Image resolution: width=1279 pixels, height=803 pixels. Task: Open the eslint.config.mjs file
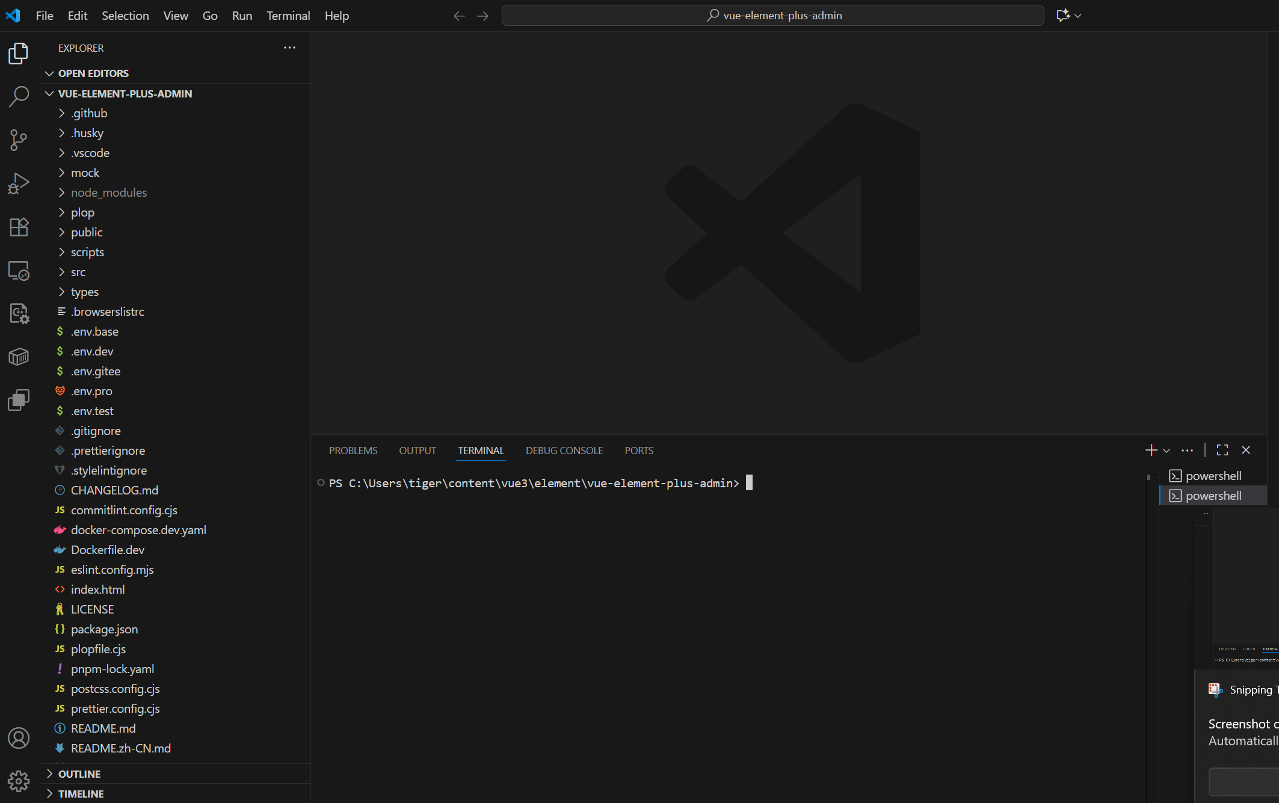[x=175, y=570]
